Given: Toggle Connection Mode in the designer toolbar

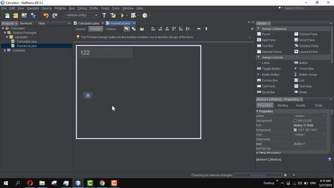Looking at the screenshot, I should 134,29.
